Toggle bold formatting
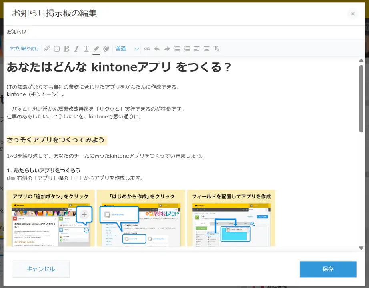 pyautogui.click(x=66, y=49)
